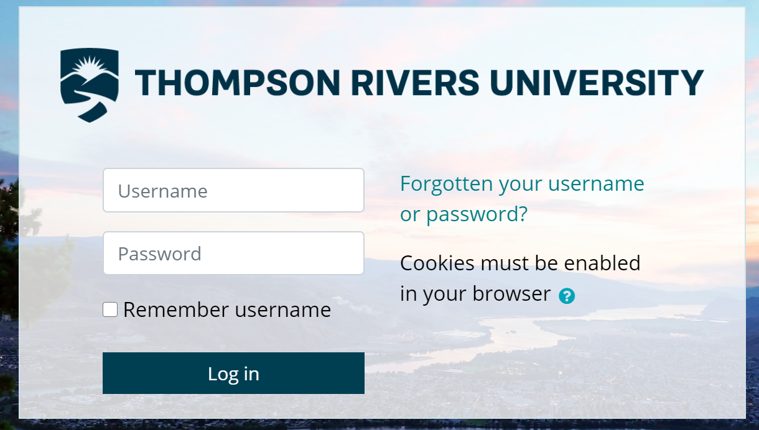This screenshot has height=430, width=759.
Task: Check the box next to Remember username
Action: 109,309
